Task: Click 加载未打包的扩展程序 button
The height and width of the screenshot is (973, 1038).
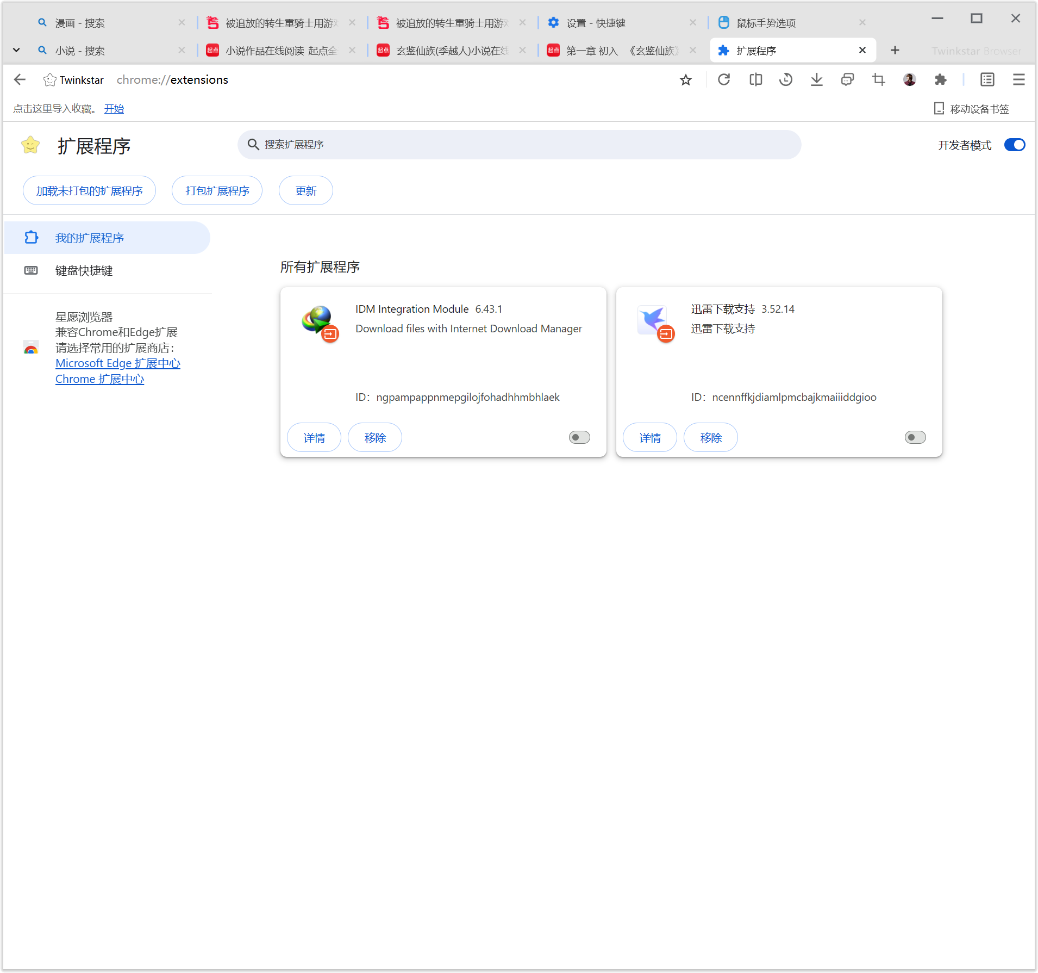Action: [89, 191]
